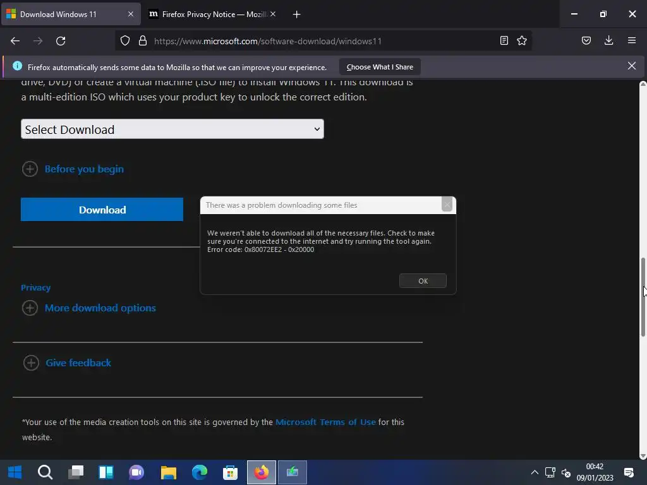Image resolution: width=647 pixels, height=485 pixels.
Task: Click the info icon in notification bar
Action: tap(17, 66)
